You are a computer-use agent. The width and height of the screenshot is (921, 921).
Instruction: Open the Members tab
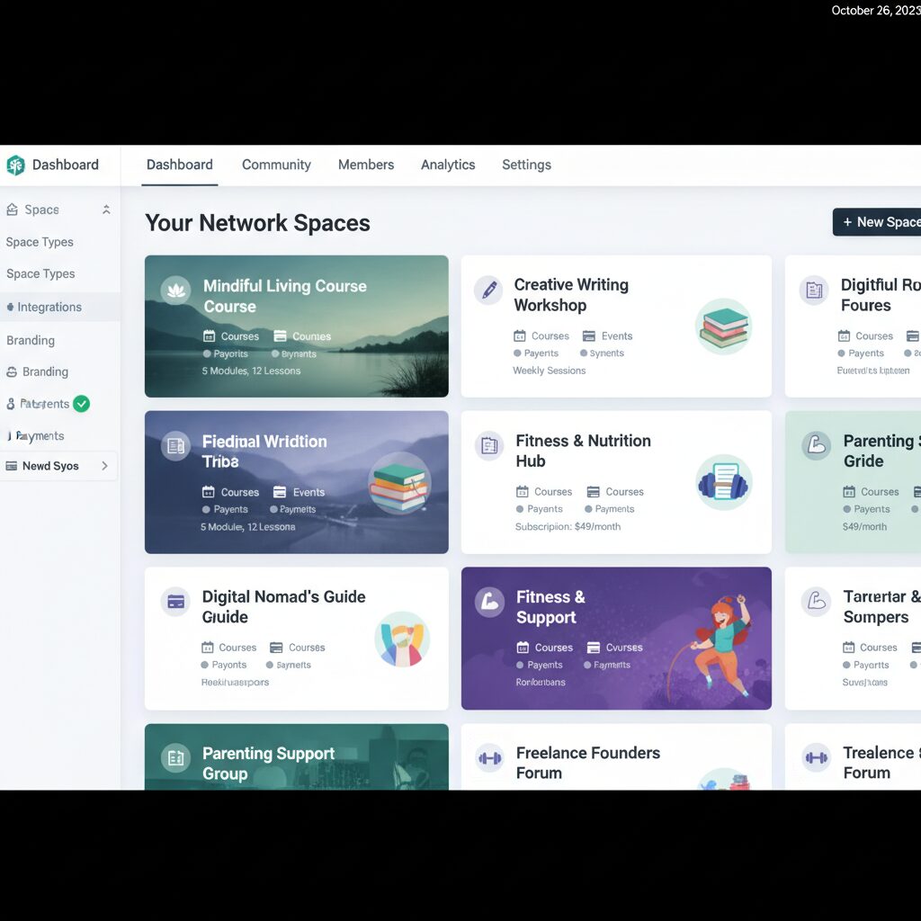click(365, 165)
